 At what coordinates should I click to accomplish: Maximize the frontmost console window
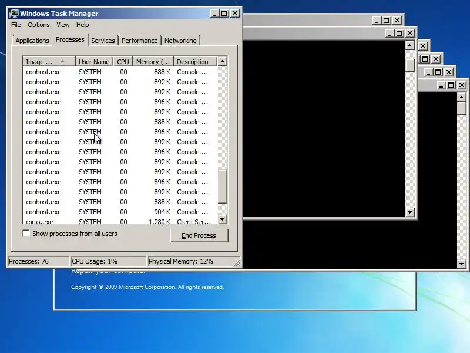[451, 85]
